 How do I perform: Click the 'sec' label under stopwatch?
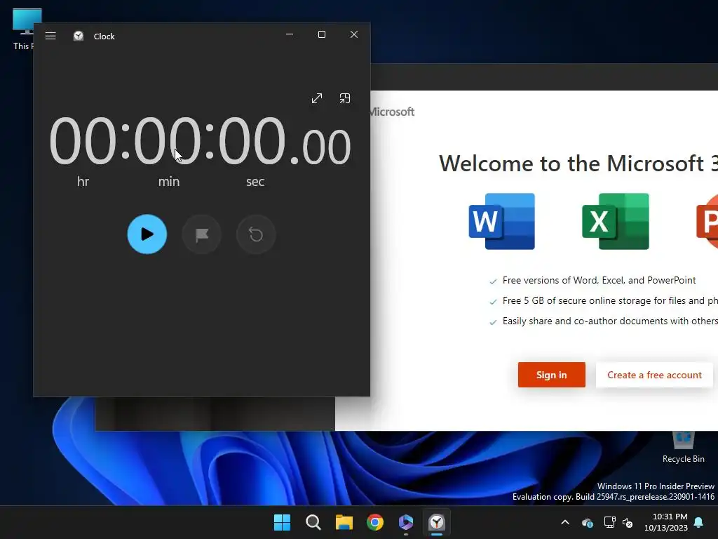(x=255, y=182)
